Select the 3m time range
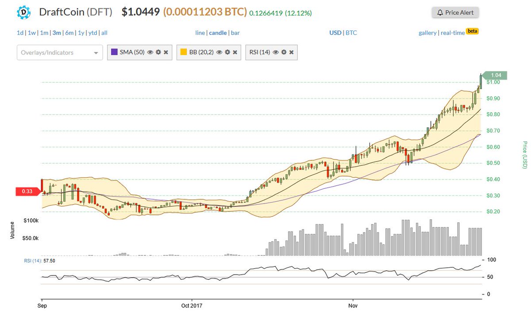This screenshot has height=317, width=531. point(56,33)
